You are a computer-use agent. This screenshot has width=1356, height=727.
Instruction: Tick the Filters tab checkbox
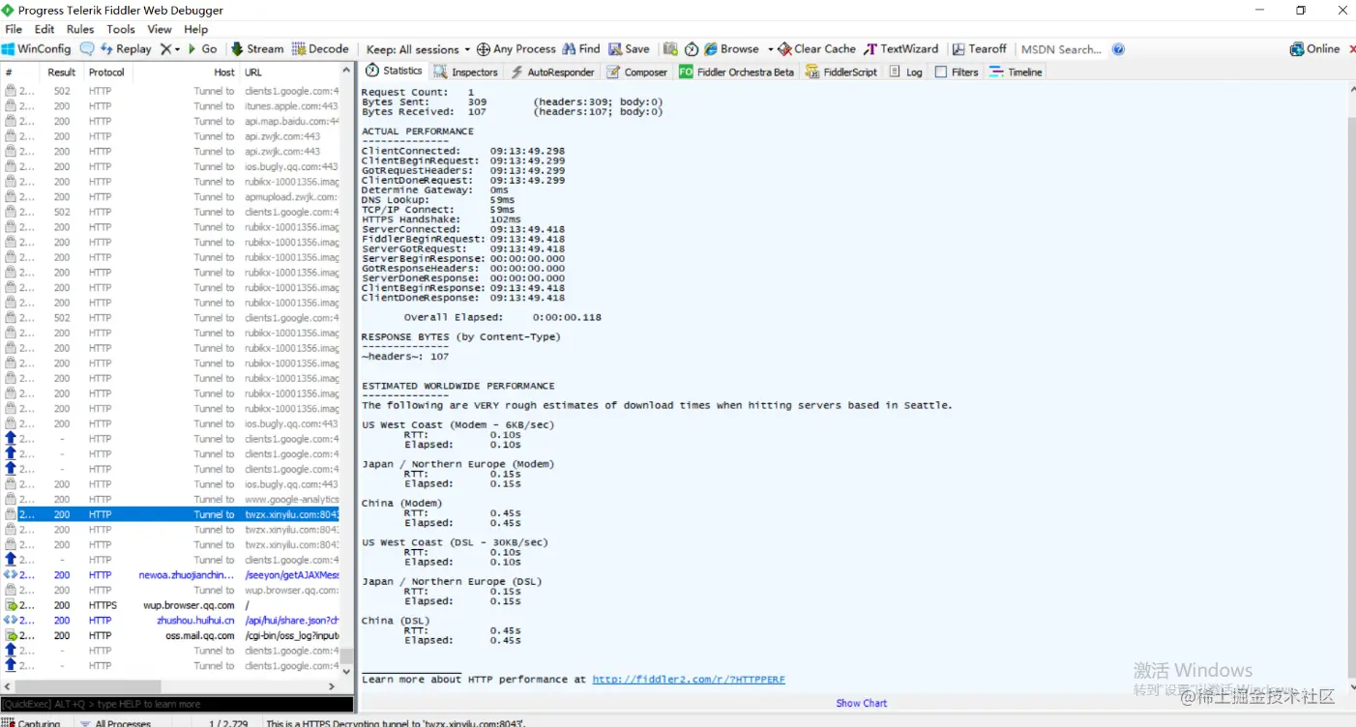coord(941,73)
